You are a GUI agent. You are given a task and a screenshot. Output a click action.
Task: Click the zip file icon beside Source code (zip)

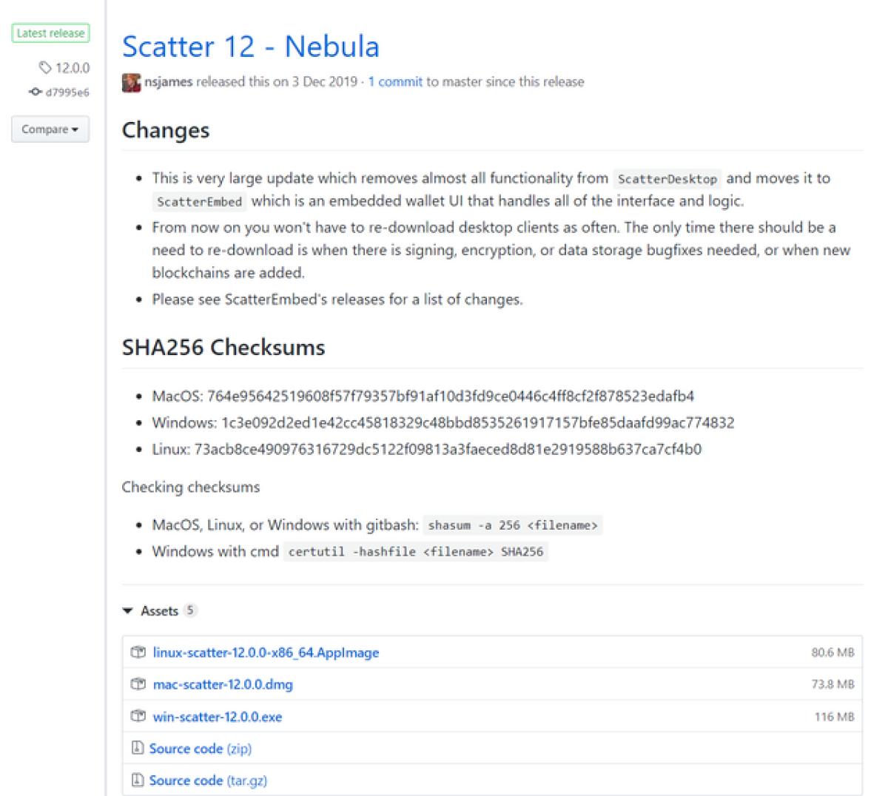point(137,749)
